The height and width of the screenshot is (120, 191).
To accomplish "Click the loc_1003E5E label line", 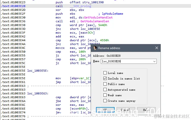I will click(x=38, y=71).
